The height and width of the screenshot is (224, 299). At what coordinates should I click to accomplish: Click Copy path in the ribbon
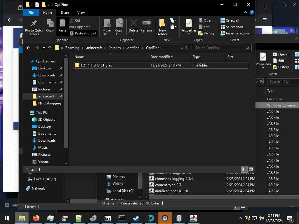point(80,27)
